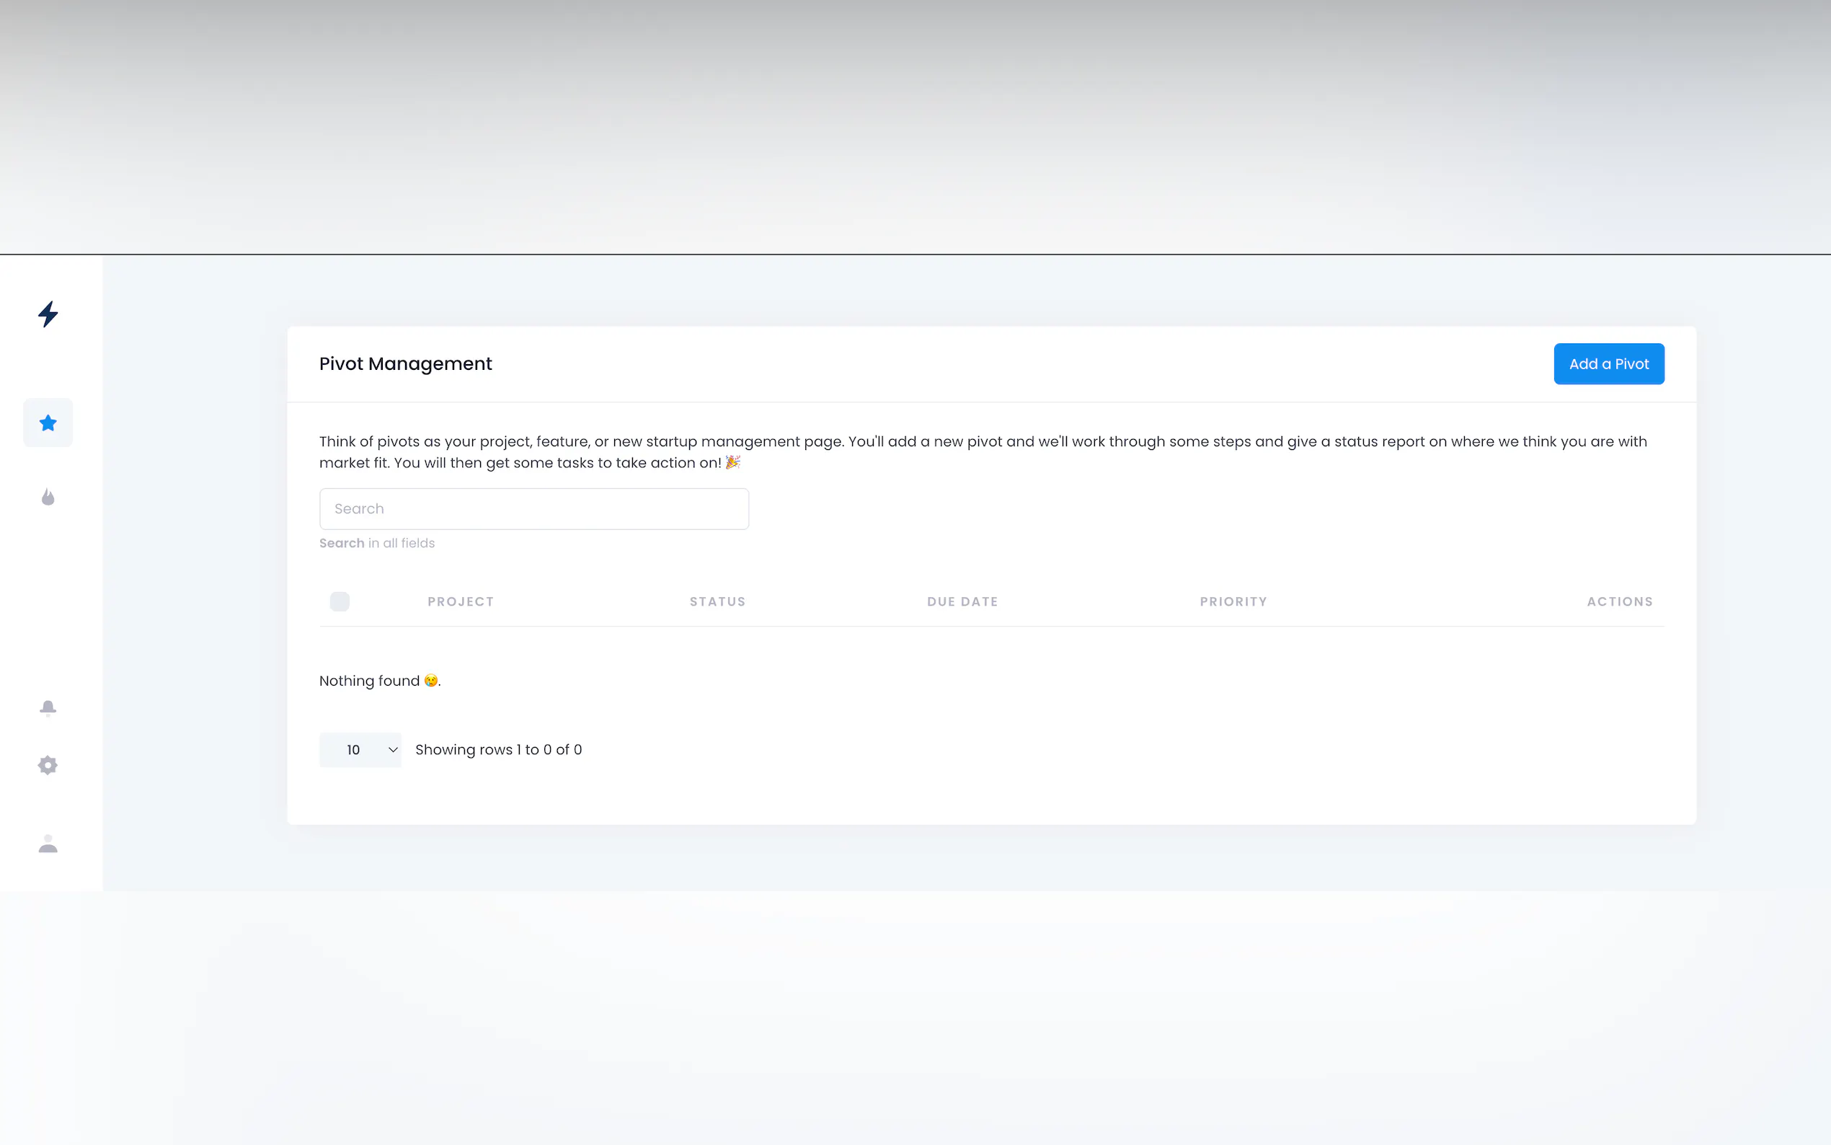The image size is (1831, 1145).
Task: Focus the Search input field
Action: point(533,509)
